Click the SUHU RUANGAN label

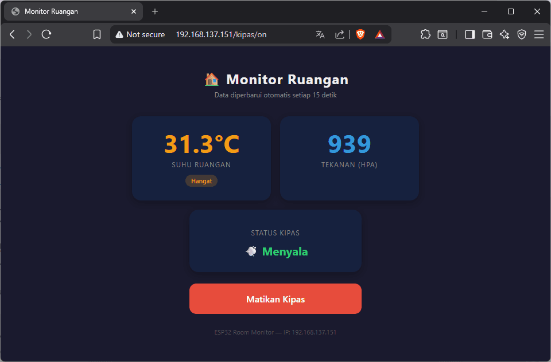click(201, 165)
